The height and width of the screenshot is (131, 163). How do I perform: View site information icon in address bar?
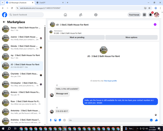click(17, 8)
